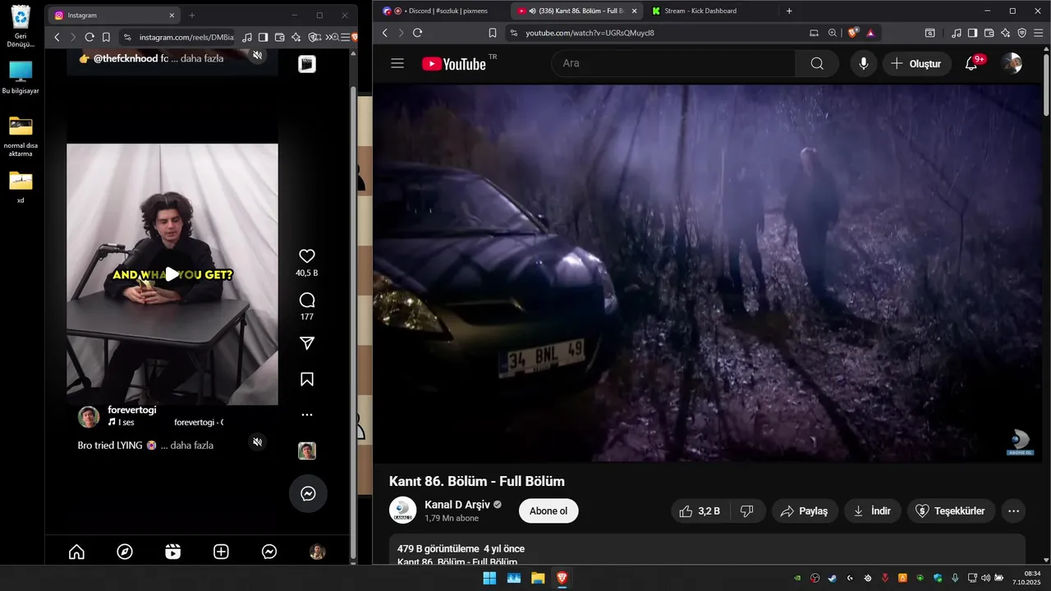Open site settings icon in the Instagram address bar
This screenshot has height=591, width=1051.
click(x=126, y=37)
